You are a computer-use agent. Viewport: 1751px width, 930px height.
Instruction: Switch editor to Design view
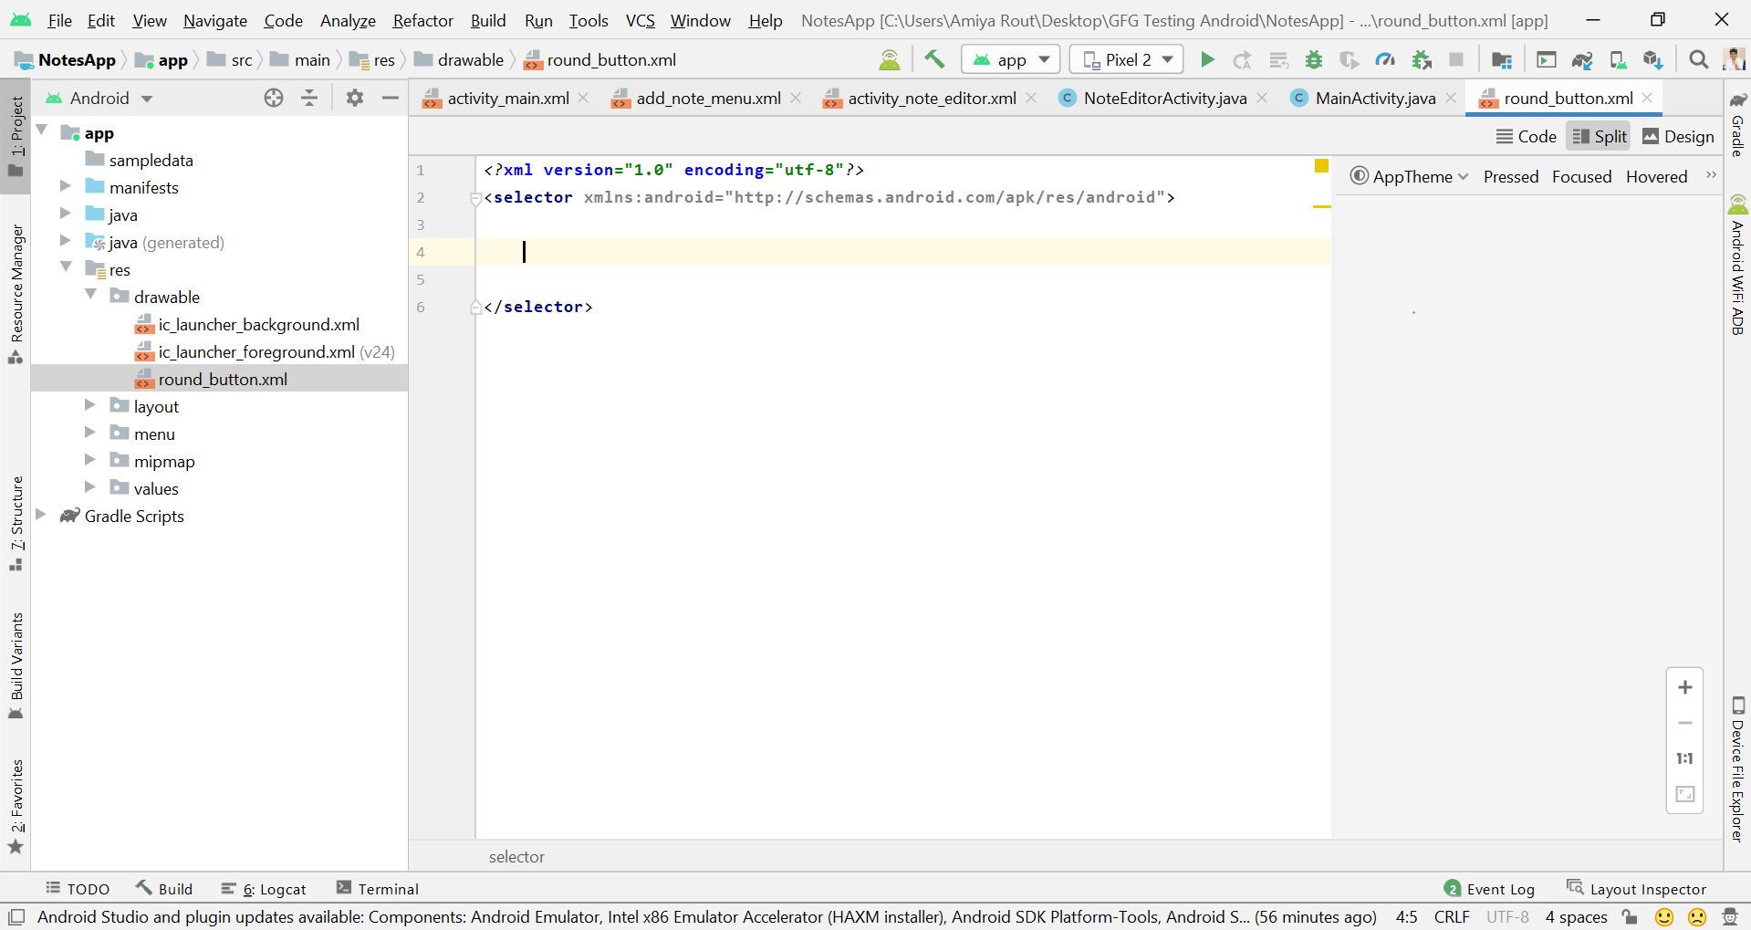pos(1678,137)
